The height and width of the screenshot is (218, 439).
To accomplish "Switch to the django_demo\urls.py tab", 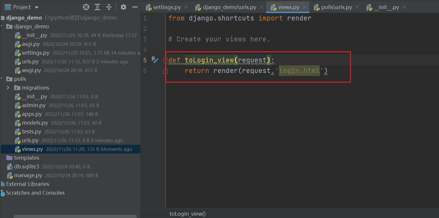I will [x=229, y=7].
